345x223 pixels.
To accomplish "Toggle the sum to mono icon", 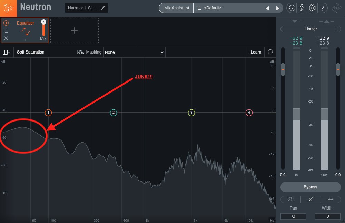I will coord(290,200).
